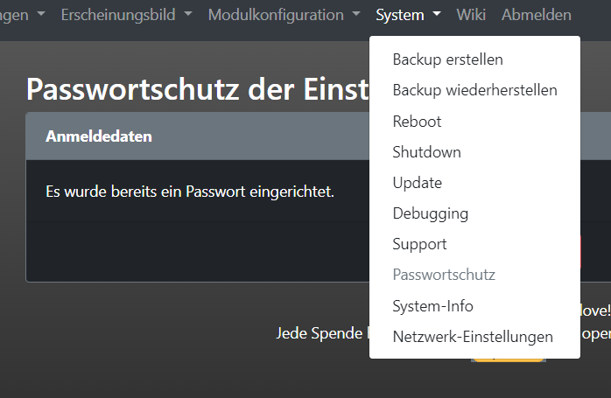Open the Update menu entry
This screenshot has height=398, width=611.
[417, 183]
